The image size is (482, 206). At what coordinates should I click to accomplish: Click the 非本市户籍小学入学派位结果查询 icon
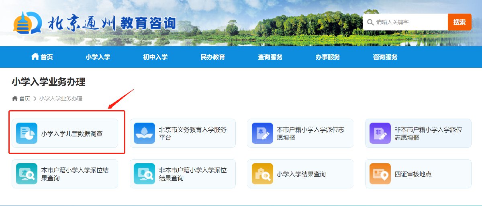[x=144, y=174]
